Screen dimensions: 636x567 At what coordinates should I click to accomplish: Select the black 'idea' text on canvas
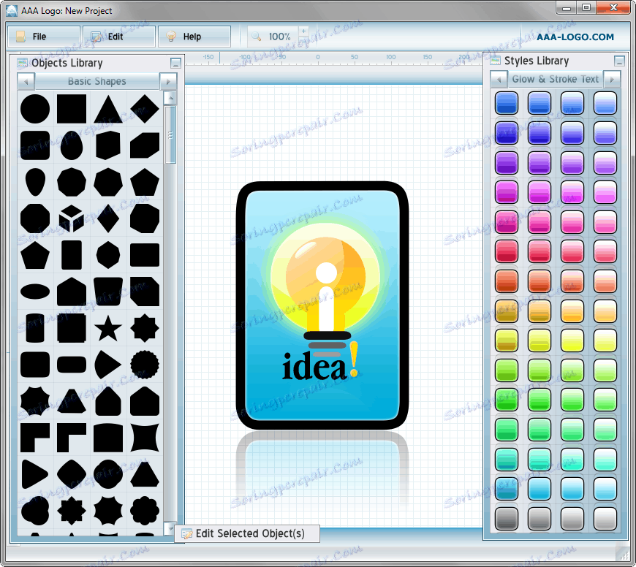[314, 365]
